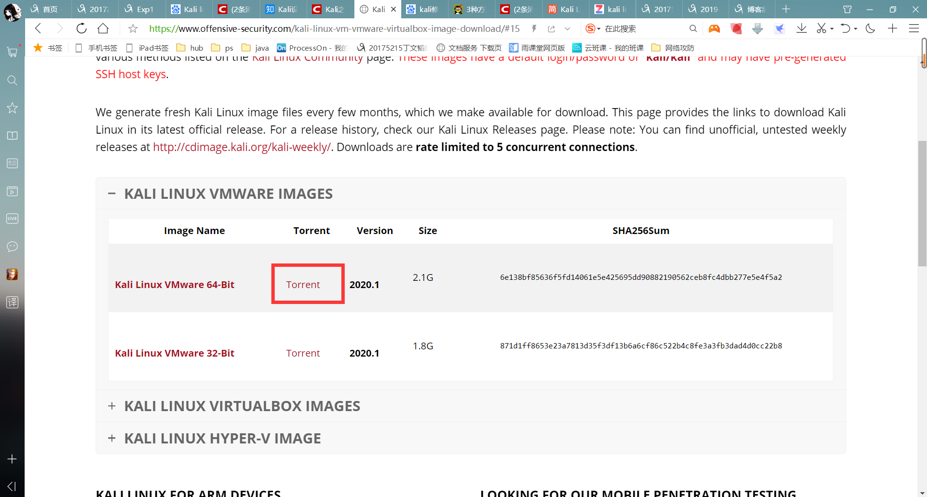Screen dimensions: 927x497
Task: Open the hub bookmark folder
Action: [190, 48]
